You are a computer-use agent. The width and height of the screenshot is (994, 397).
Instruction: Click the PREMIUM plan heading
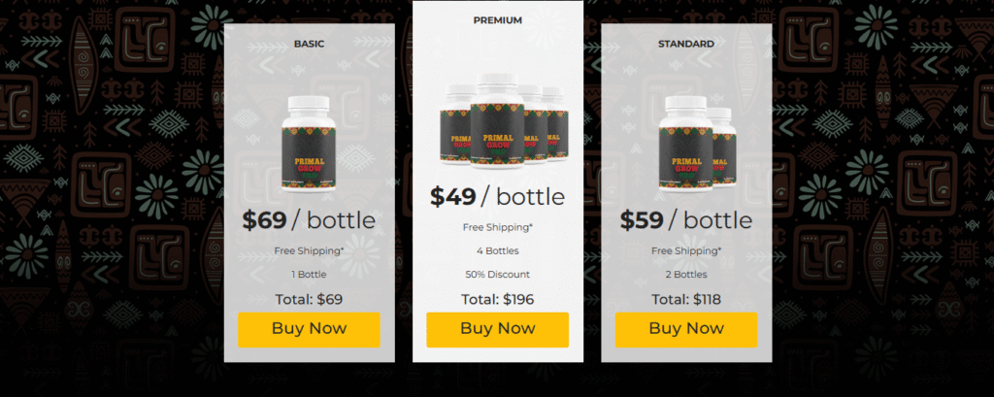point(498,20)
